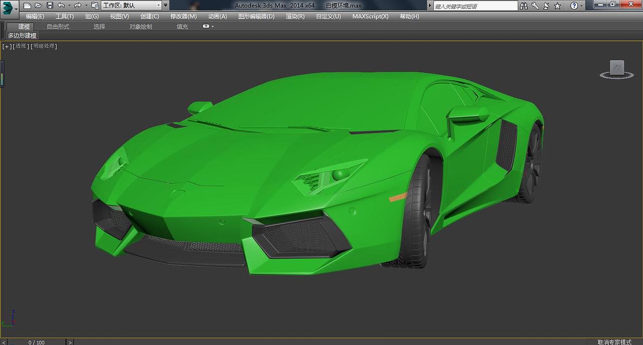Open the quick access toolbar customize arrow

166,6
